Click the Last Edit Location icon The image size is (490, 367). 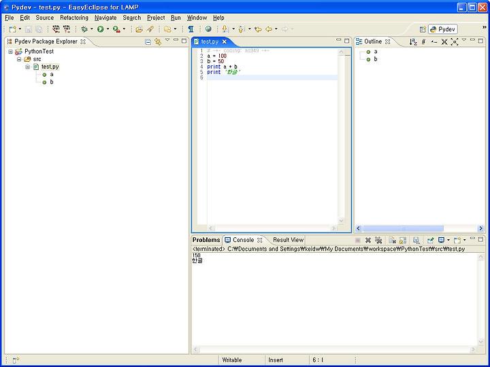click(258, 29)
